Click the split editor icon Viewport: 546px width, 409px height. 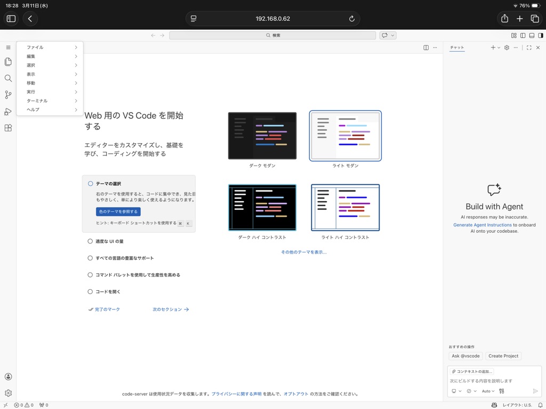tap(426, 47)
